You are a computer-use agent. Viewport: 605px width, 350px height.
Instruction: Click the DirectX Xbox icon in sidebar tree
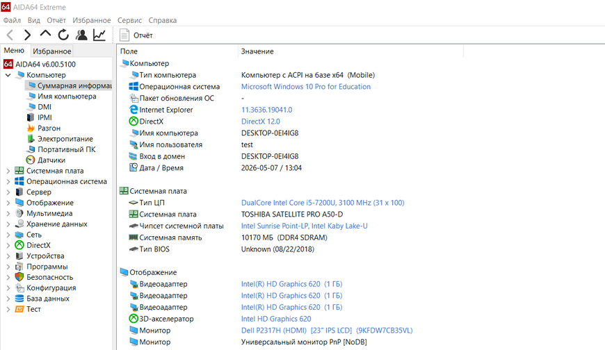click(19, 244)
